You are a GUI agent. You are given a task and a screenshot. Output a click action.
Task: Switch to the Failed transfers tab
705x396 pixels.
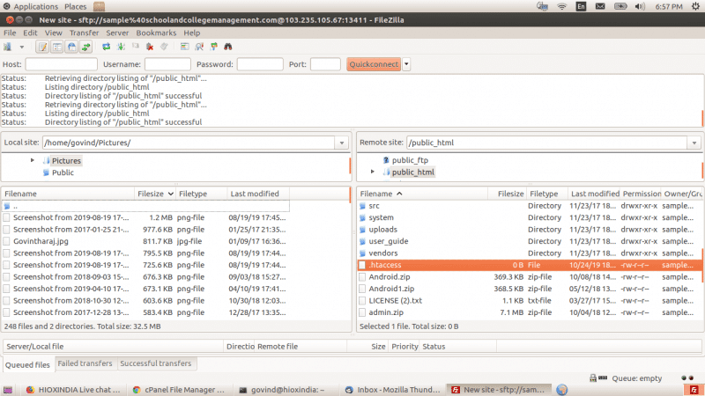85,363
